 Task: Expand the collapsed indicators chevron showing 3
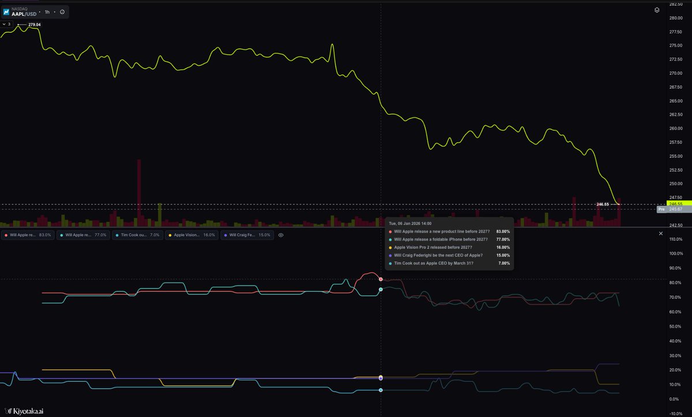tap(7, 24)
